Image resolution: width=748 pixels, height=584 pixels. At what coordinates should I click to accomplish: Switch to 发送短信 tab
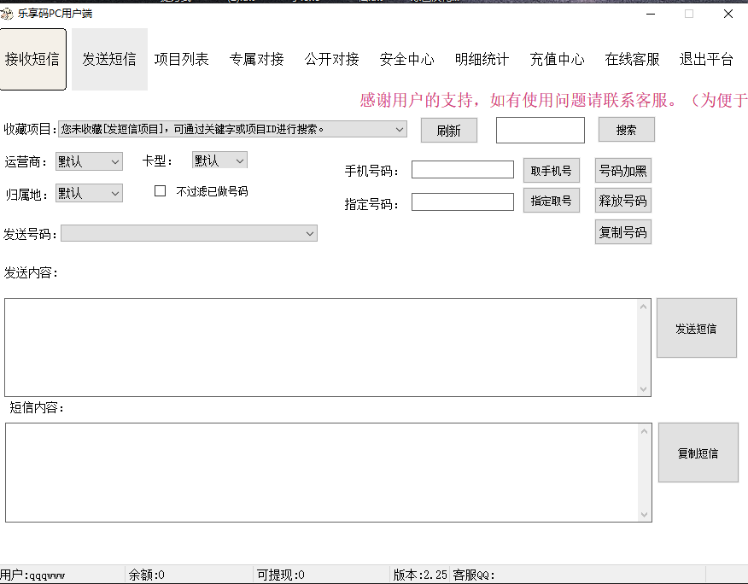click(109, 59)
